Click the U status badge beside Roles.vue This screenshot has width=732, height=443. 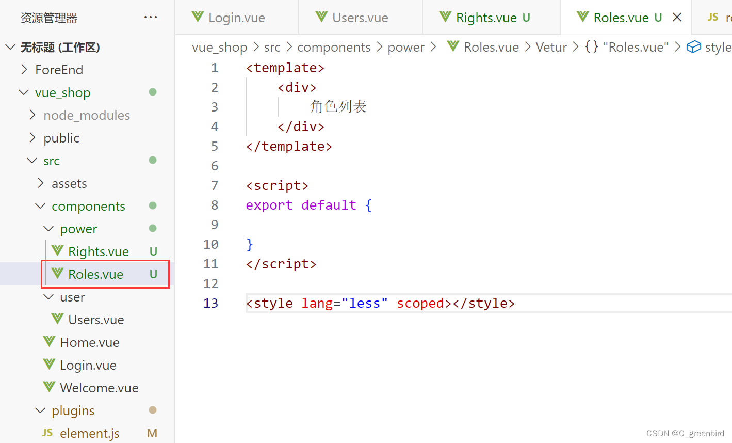click(153, 274)
